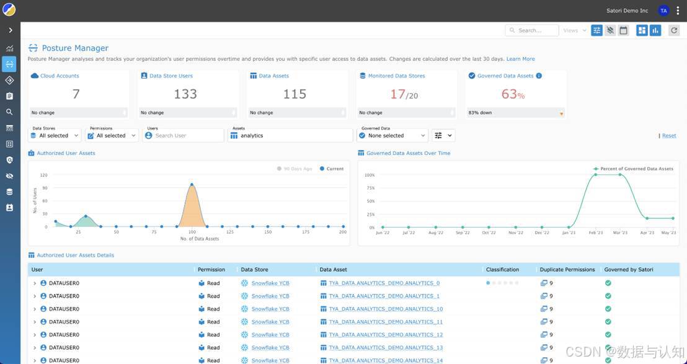687x364 pixels.
Task: Open the calendar icon in the toolbar
Action: point(624,30)
